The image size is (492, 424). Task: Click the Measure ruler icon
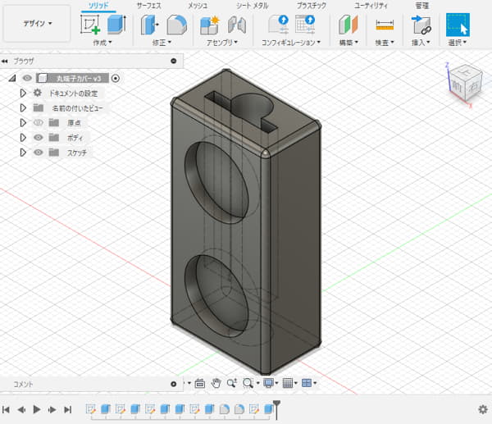385,25
